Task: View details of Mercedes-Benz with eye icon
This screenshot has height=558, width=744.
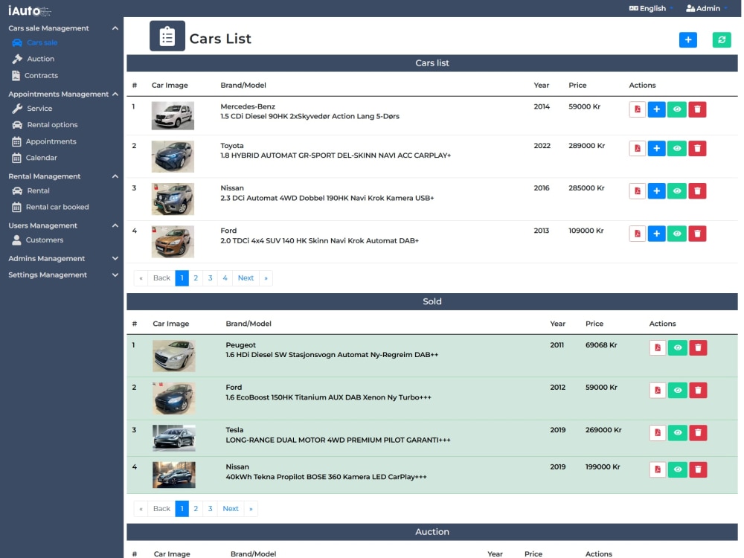Action: tap(676, 109)
